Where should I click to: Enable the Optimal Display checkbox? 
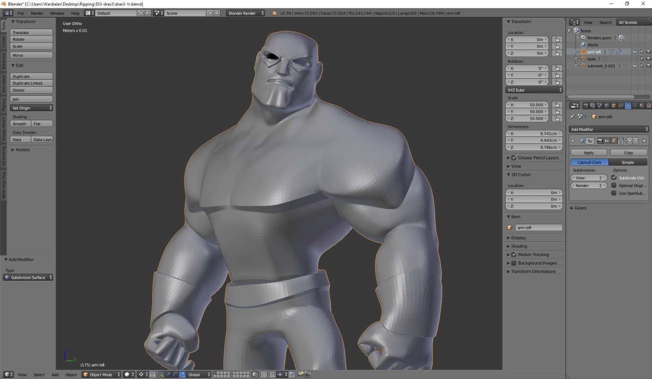pyautogui.click(x=614, y=185)
